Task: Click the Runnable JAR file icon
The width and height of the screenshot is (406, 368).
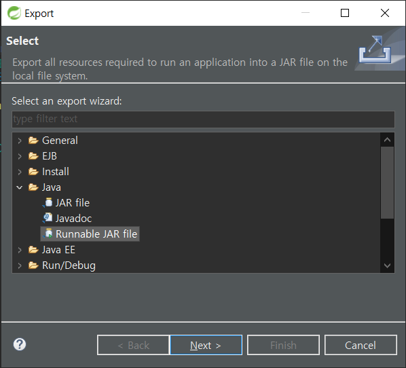Action: tap(48, 234)
